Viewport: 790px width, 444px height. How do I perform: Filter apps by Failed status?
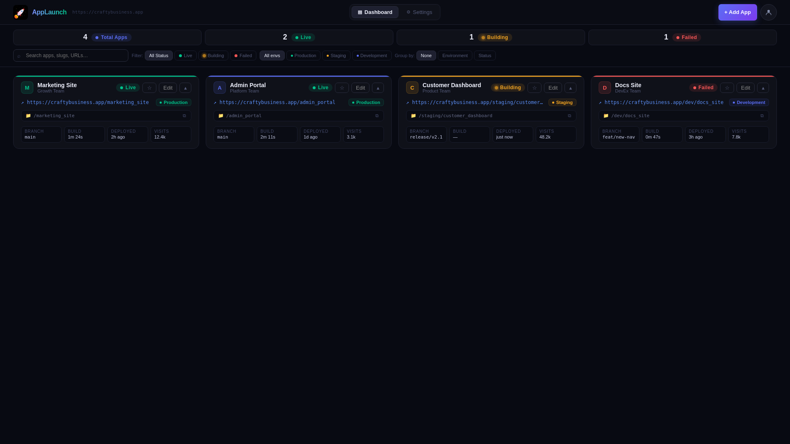pos(243,55)
